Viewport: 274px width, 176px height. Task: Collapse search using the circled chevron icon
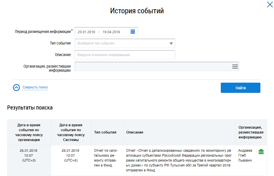tap(16, 88)
